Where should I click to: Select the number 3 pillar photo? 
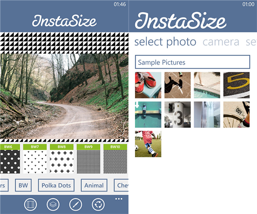pos(177,114)
